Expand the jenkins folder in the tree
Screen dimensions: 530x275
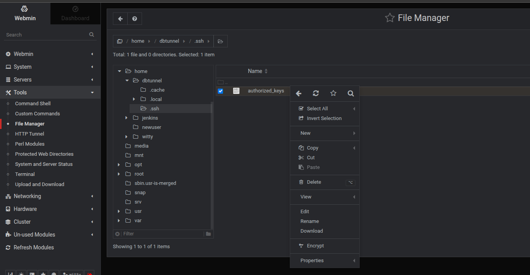tap(126, 118)
